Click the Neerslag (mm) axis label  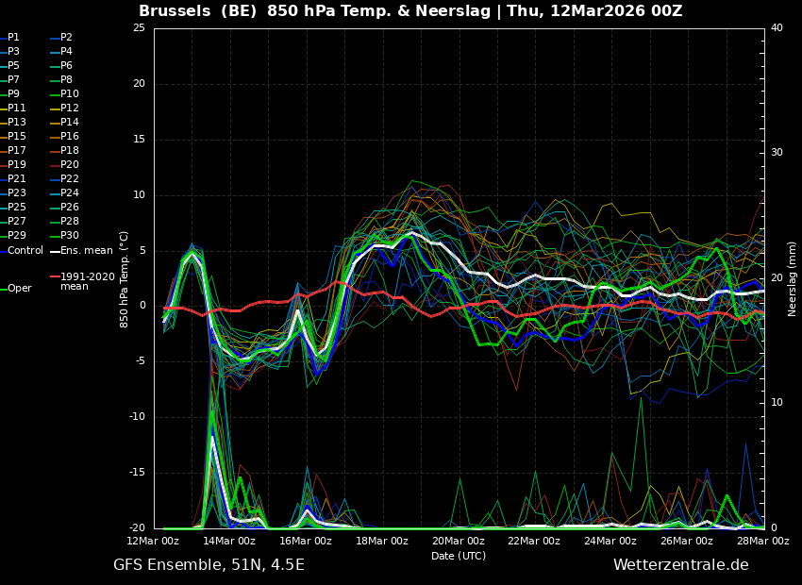[x=793, y=278]
